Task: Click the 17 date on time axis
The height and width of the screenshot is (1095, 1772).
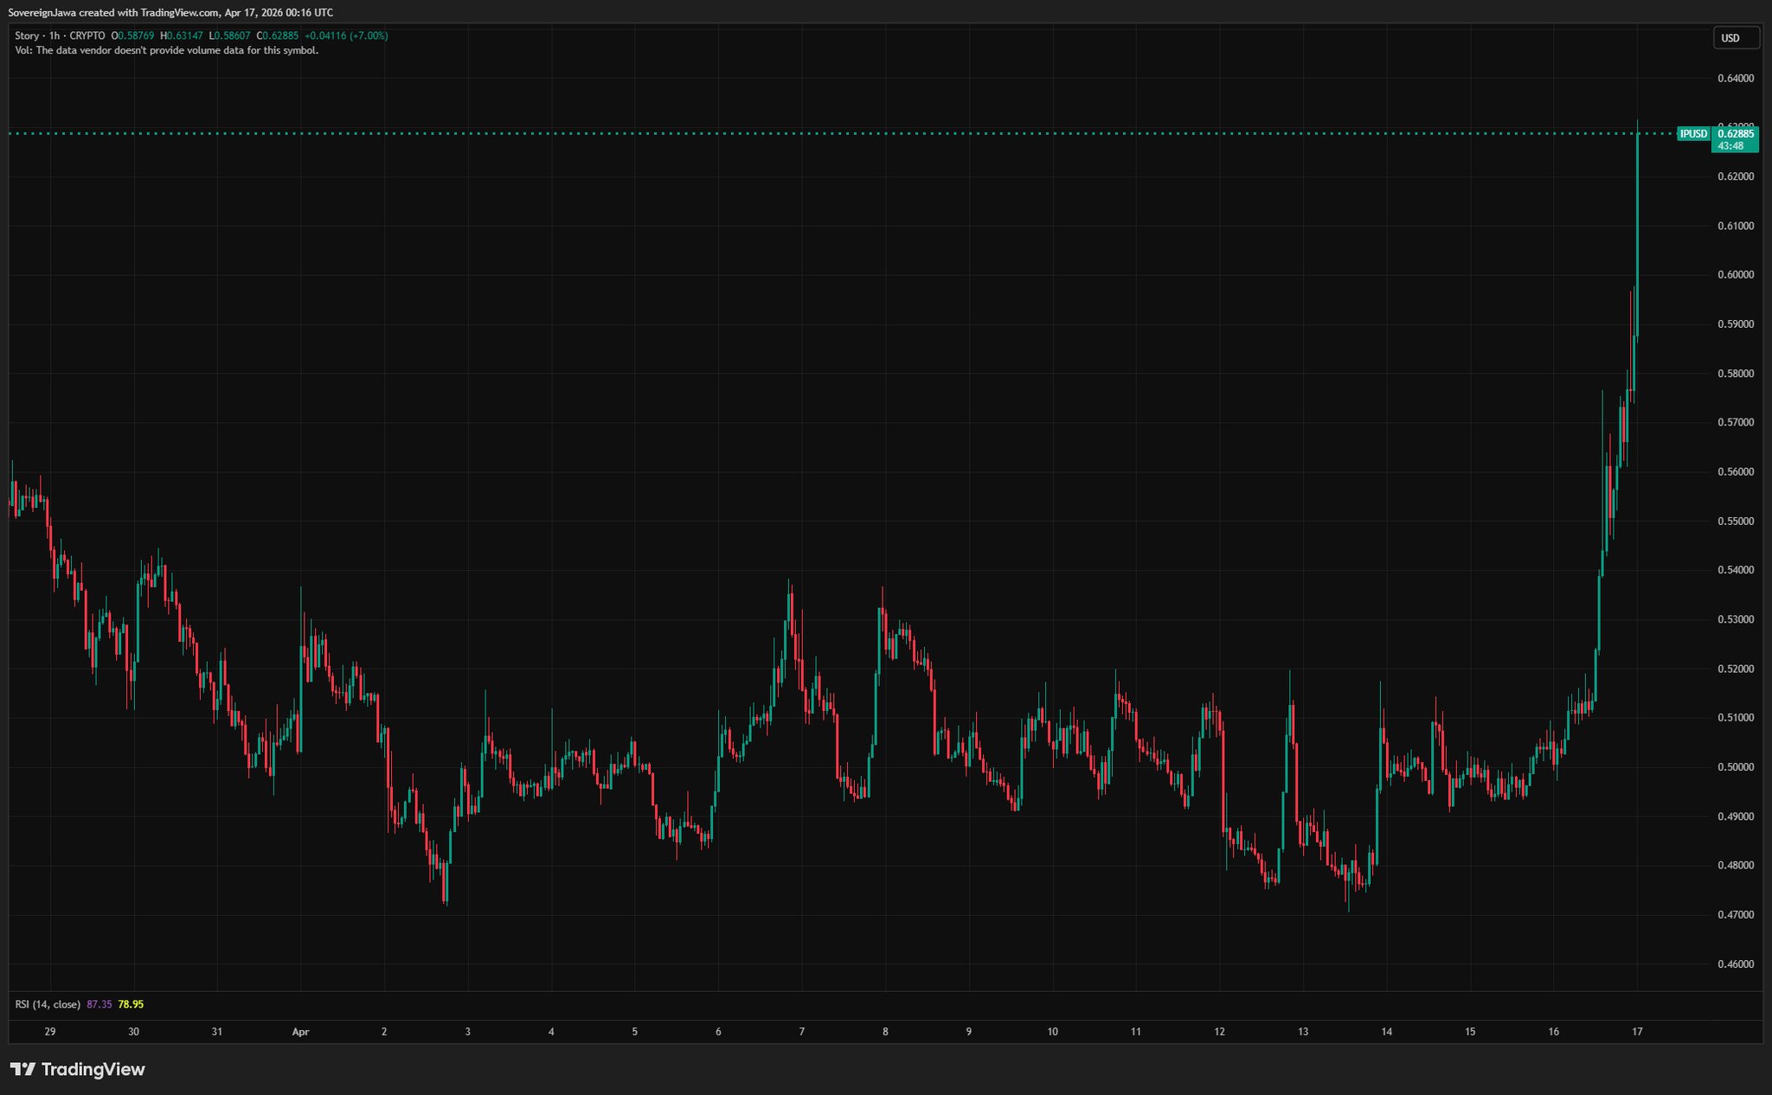Action: [1637, 1032]
